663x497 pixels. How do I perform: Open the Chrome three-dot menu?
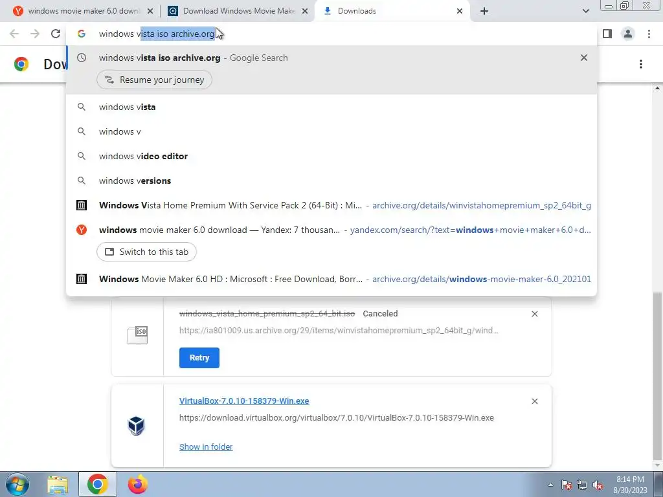[649, 34]
